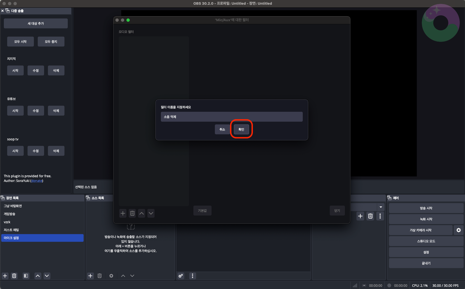Quit OBS with 끝내기

tap(426, 263)
